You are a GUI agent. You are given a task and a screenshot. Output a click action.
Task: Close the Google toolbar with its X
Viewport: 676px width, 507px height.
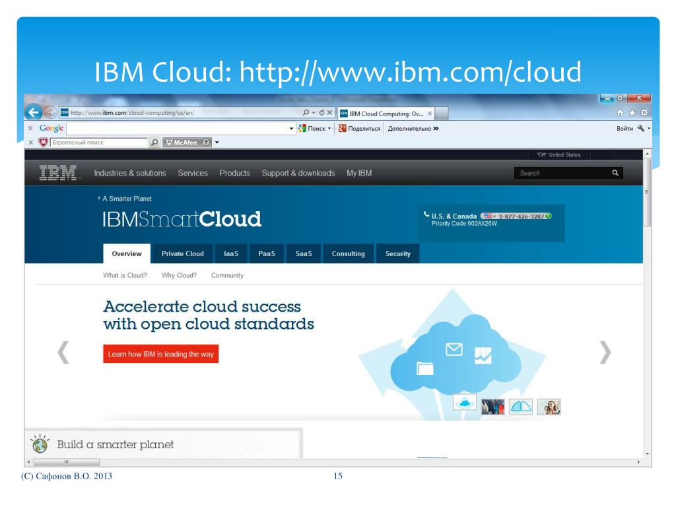tap(30, 129)
